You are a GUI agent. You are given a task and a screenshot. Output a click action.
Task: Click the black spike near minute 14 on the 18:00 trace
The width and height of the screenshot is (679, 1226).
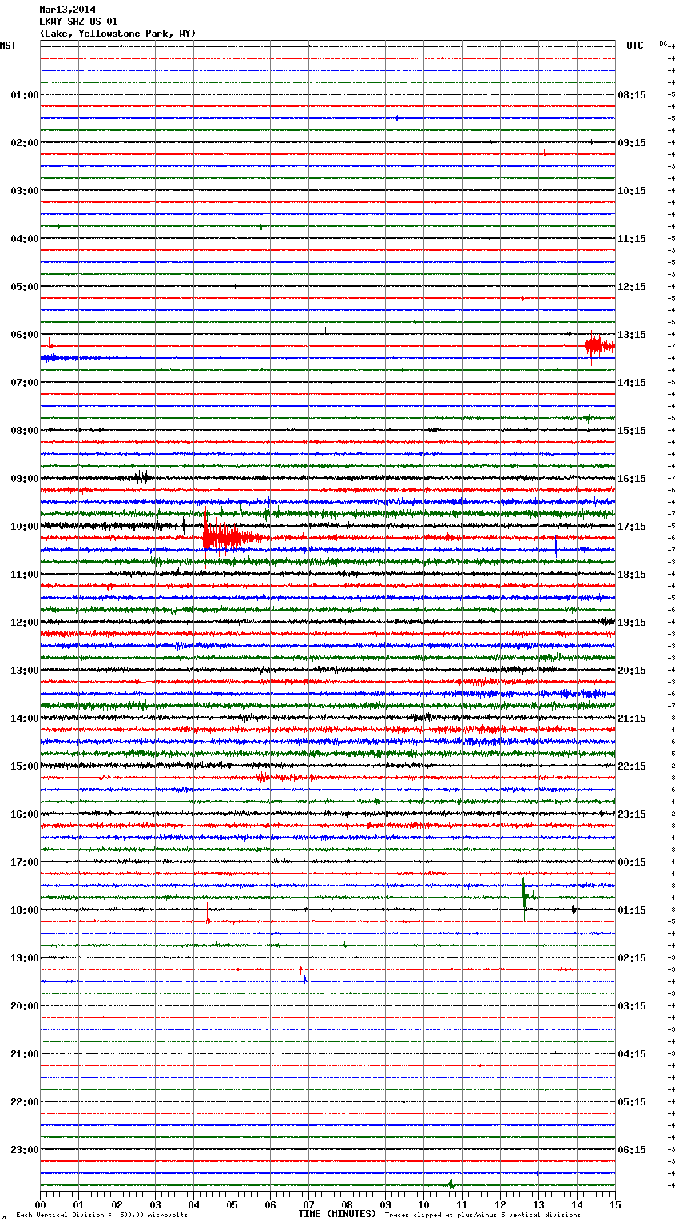(574, 908)
